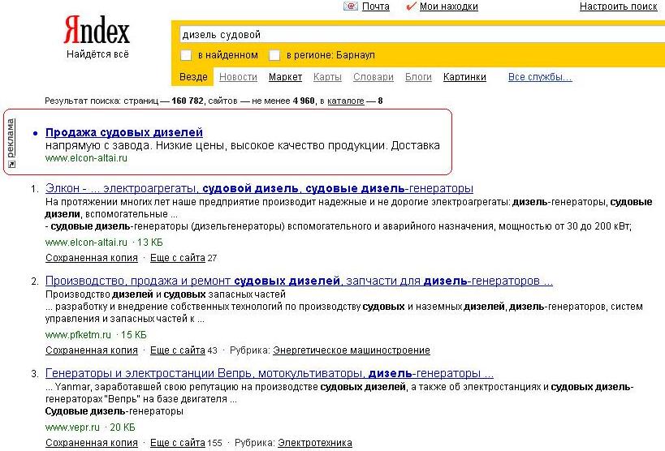Click the ad description 'напрямую с завода'
The width and height of the screenshot is (665, 451).
[x=243, y=146]
